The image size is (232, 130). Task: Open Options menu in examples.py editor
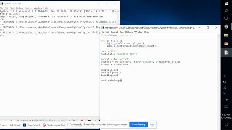[x=129, y=32]
